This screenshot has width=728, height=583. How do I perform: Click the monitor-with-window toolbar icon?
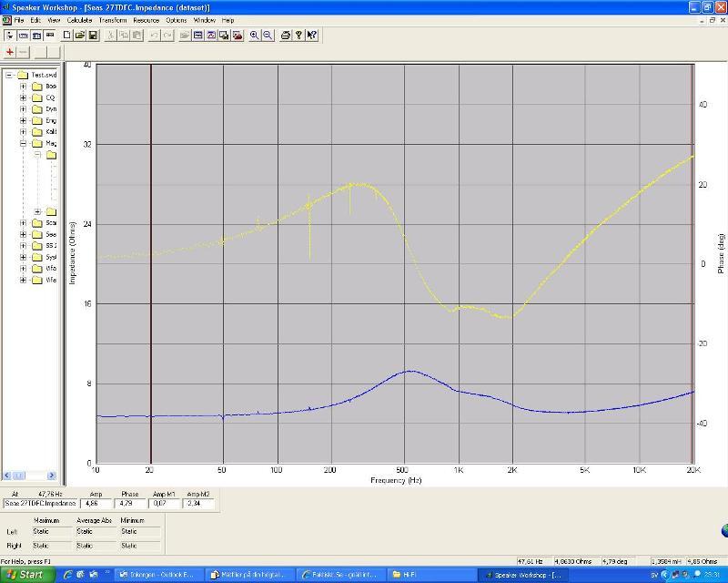[x=224, y=36]
